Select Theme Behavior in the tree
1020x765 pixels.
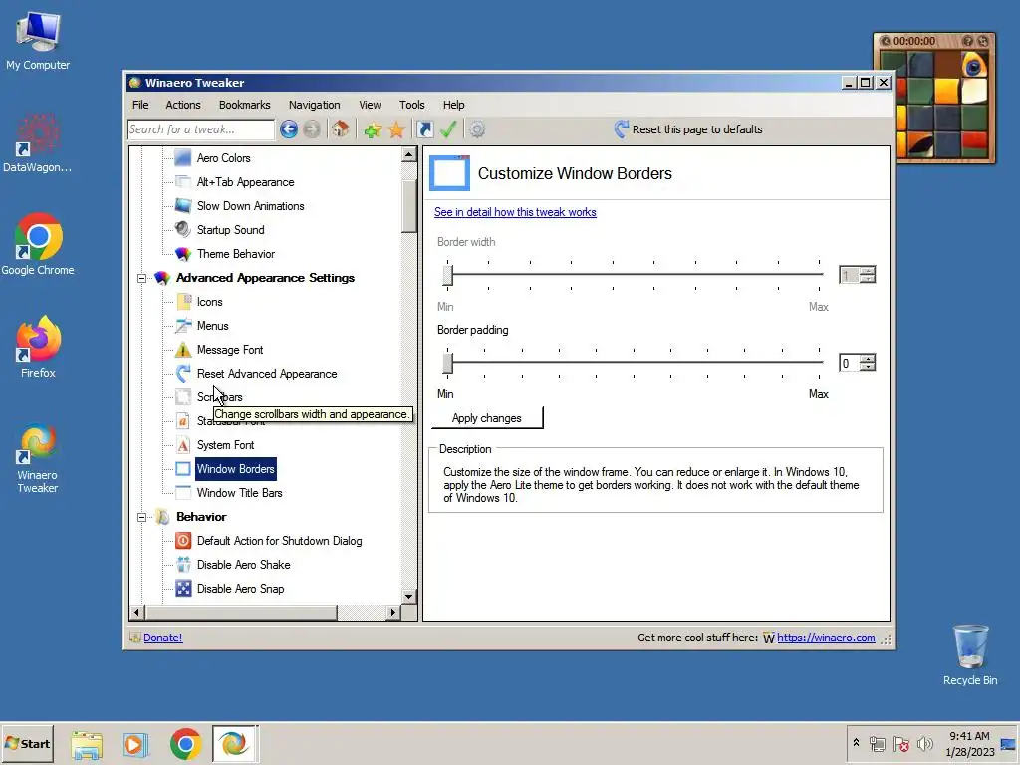point(236,254)
